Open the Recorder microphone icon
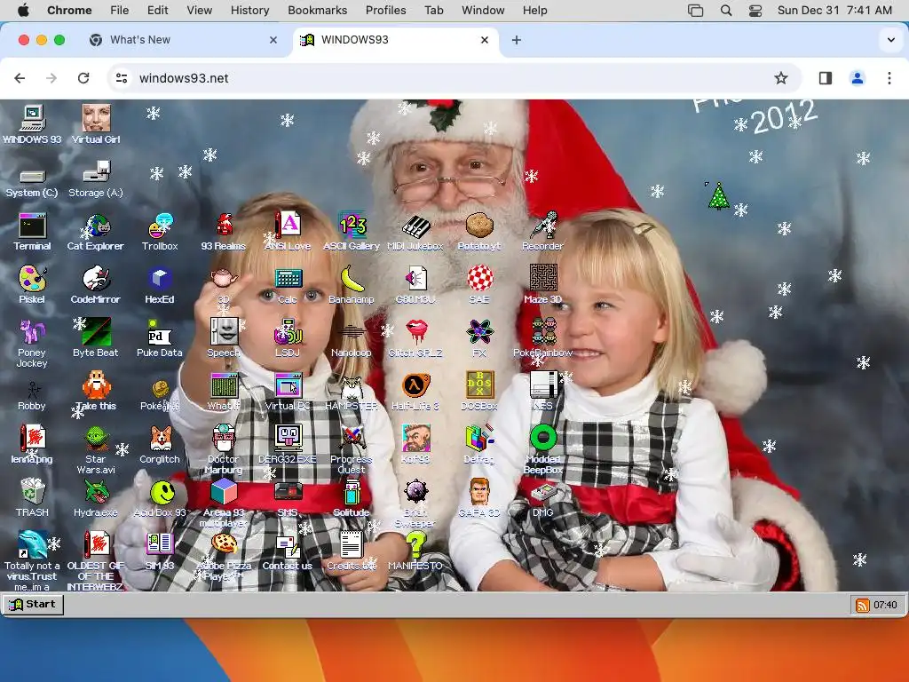 (542, 226)
